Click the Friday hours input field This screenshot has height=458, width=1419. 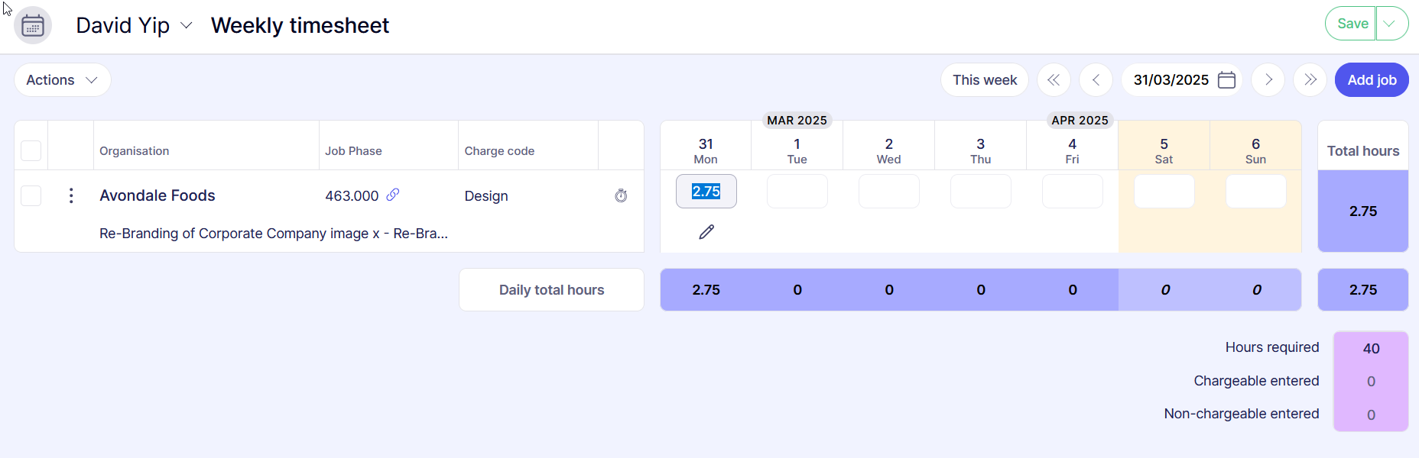pos(1072,192)
